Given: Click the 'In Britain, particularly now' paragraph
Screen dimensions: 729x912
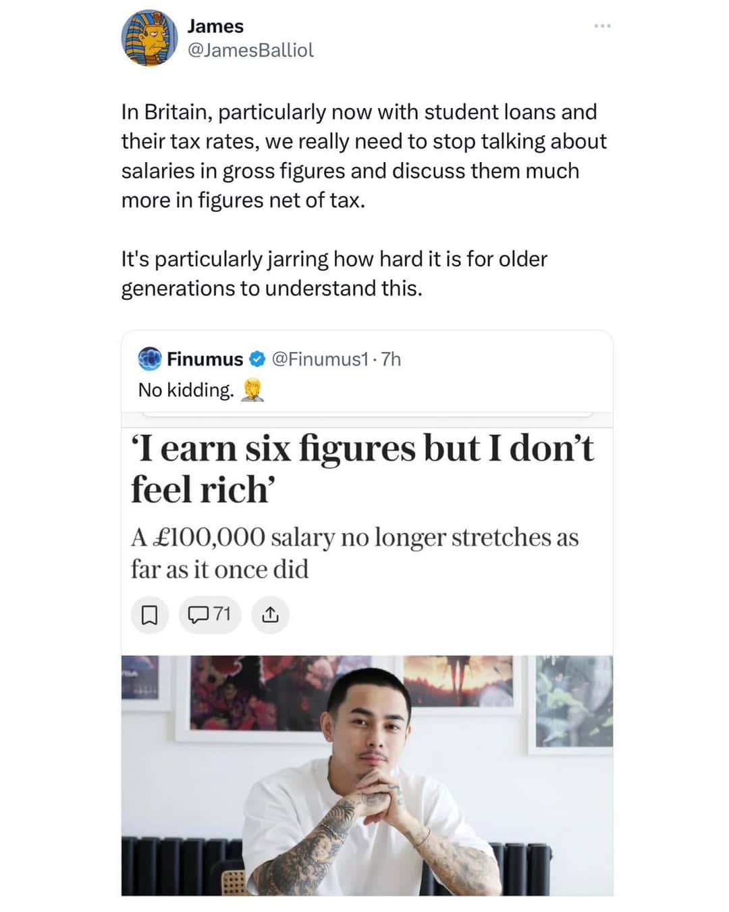Looking at the screenshot, I should coord(364,155).
